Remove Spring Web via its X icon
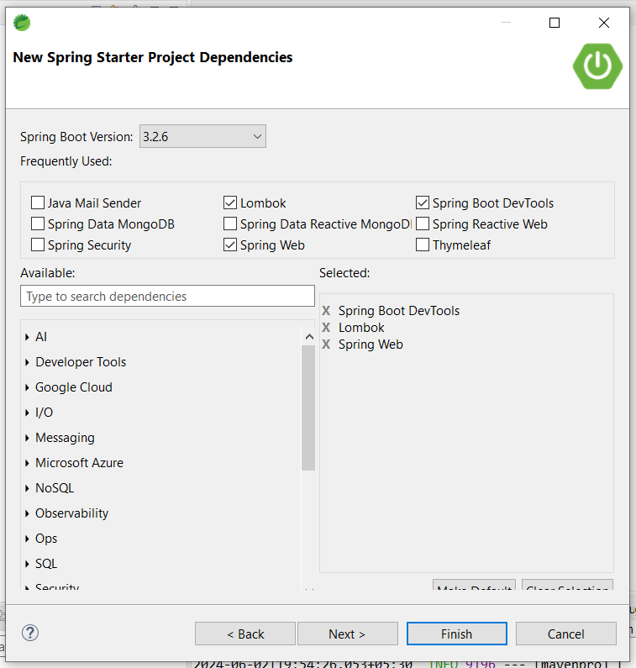The height and width of the screenshot is (668, 636). pyautogui.click(x=326, y=345)
